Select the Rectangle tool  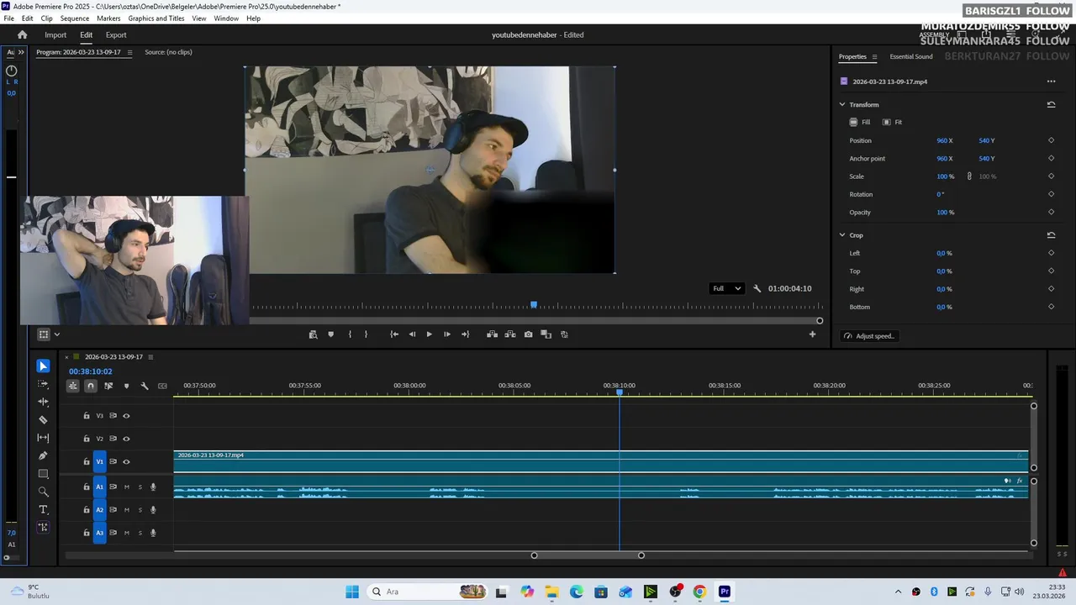(43, 474)
